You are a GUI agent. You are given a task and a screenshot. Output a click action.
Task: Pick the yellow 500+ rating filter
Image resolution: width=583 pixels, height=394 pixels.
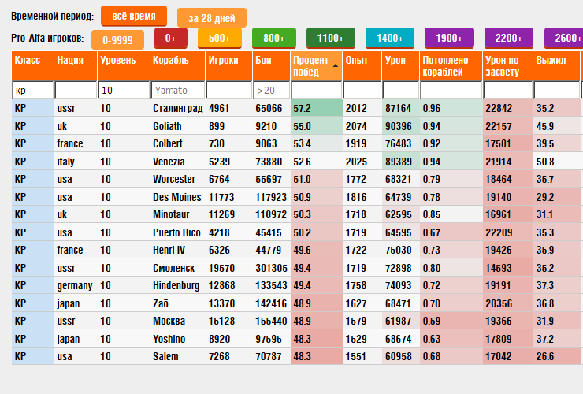click(x=220, y=38)
